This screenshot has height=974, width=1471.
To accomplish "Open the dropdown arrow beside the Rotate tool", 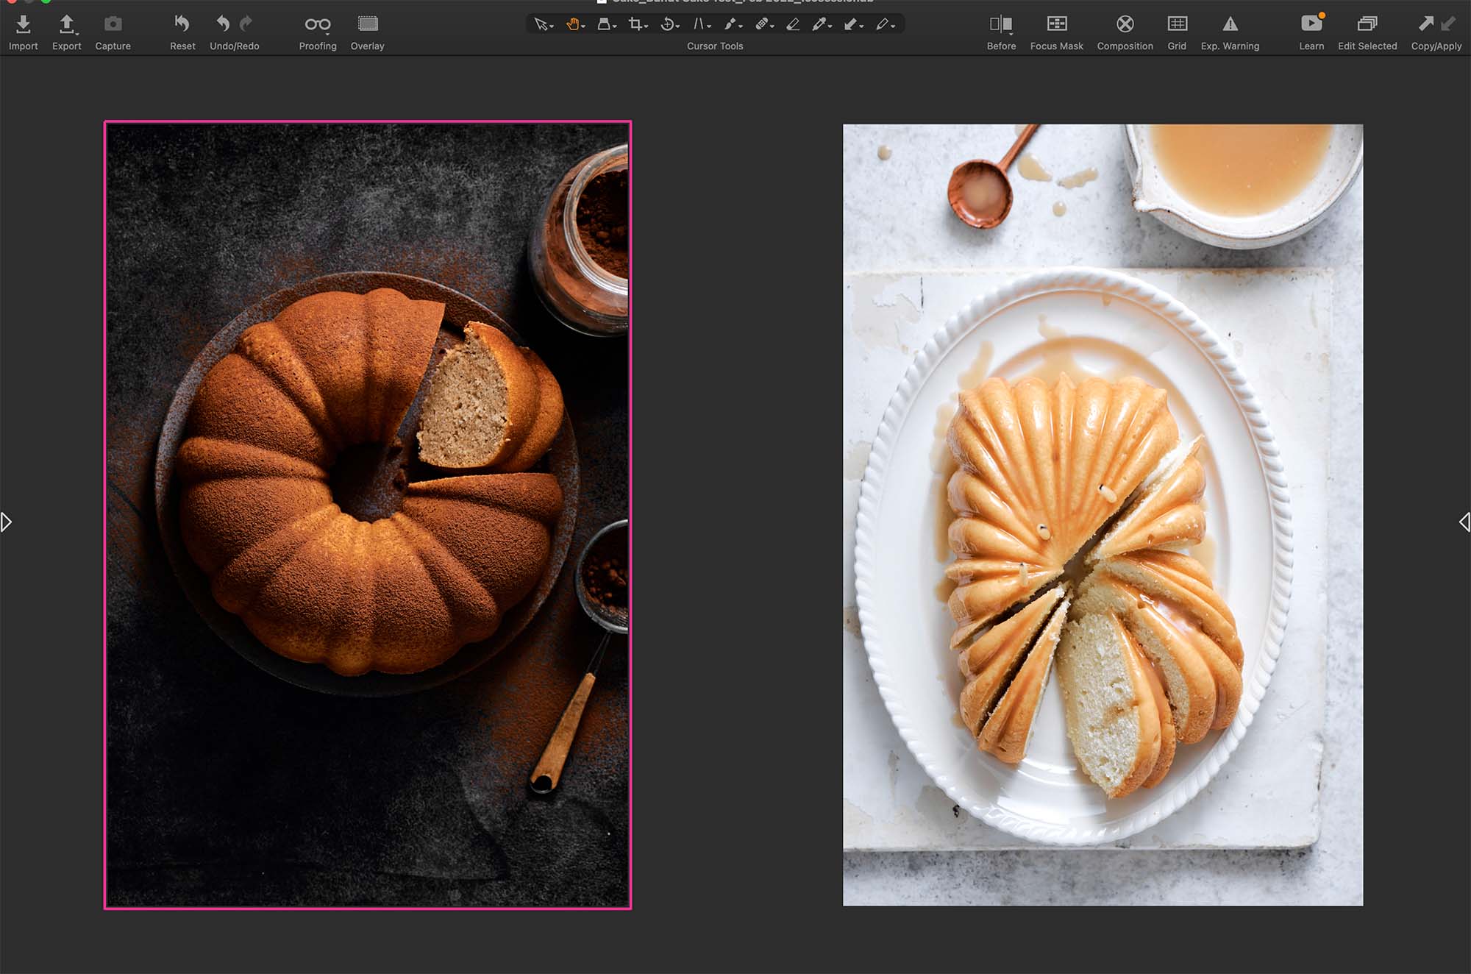I will coord(677,27).
